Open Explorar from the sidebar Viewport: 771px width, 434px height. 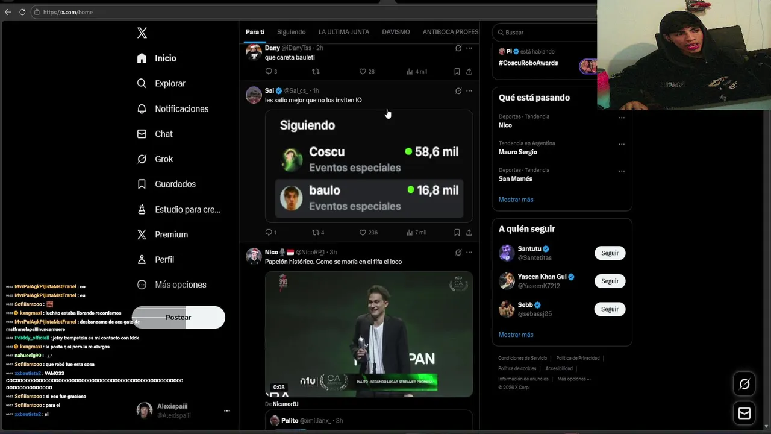pyautogui.click(x=161, y=84)
